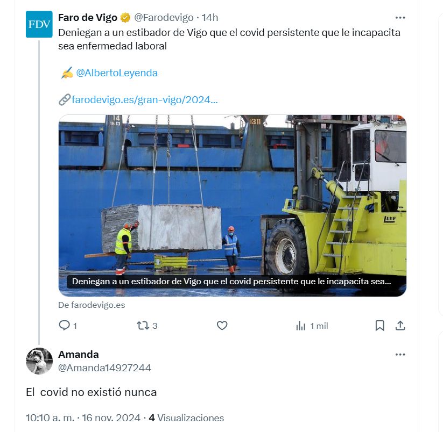
Task: Open Amanda's profile picture
Action: [x=39, y=361]
